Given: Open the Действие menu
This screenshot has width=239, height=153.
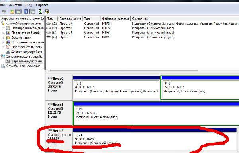Looking at the screenshot, I should (x=16, y=5).
